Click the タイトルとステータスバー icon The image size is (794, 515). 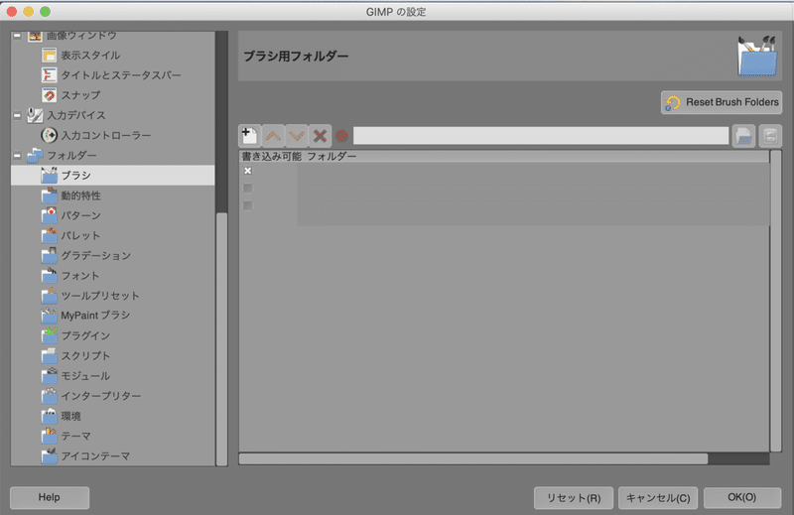tap(49, 75)
